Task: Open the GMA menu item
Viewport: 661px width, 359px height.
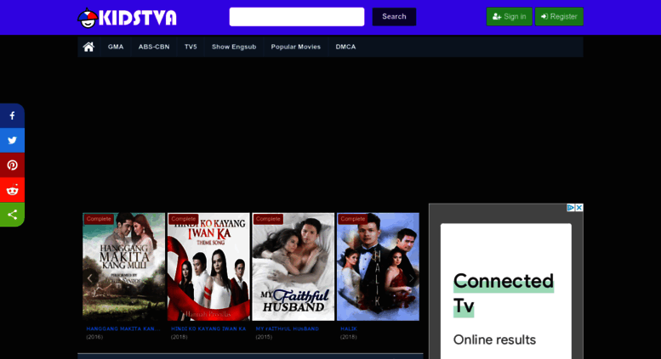Action: tap(116, 47)
